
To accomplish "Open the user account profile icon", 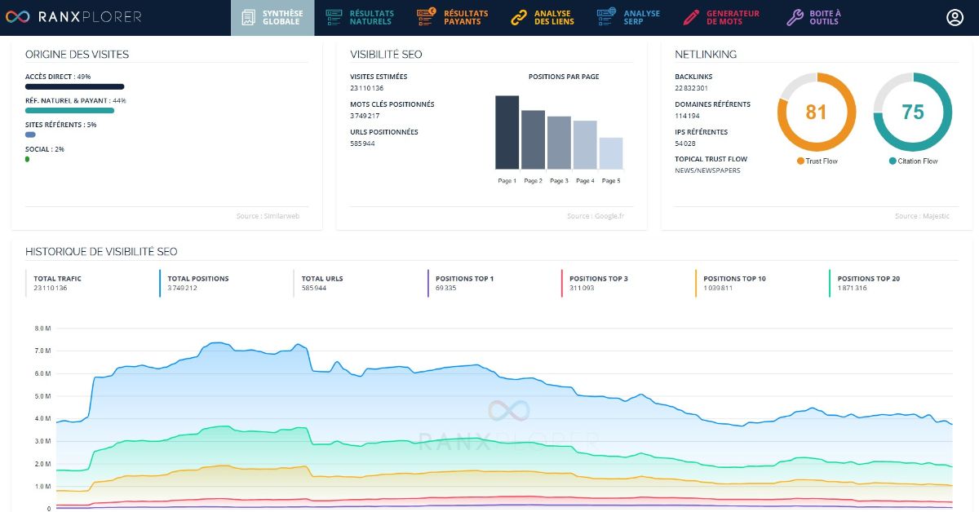I will (955, 17).
